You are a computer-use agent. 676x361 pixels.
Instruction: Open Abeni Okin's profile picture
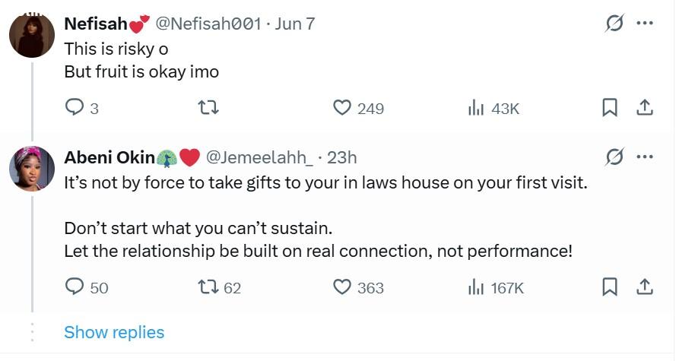(32, 169)
